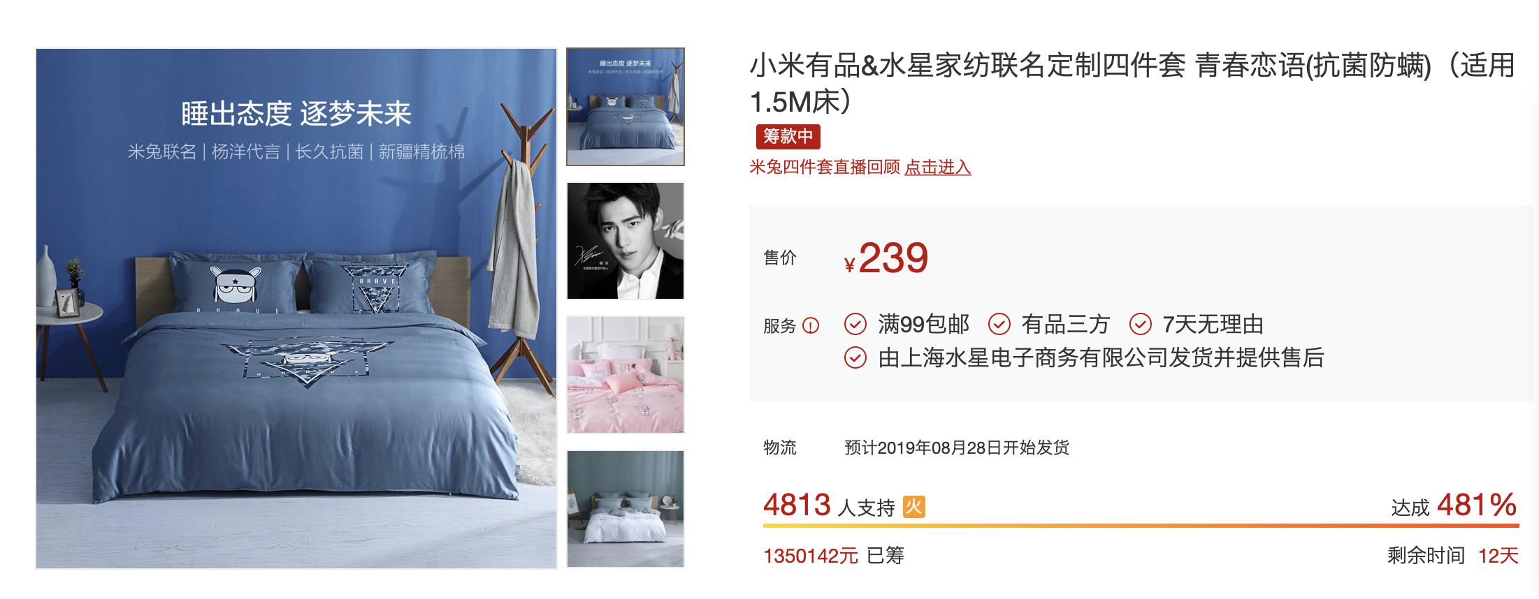Click the fire icon beside 人支持

coord(913,507)
